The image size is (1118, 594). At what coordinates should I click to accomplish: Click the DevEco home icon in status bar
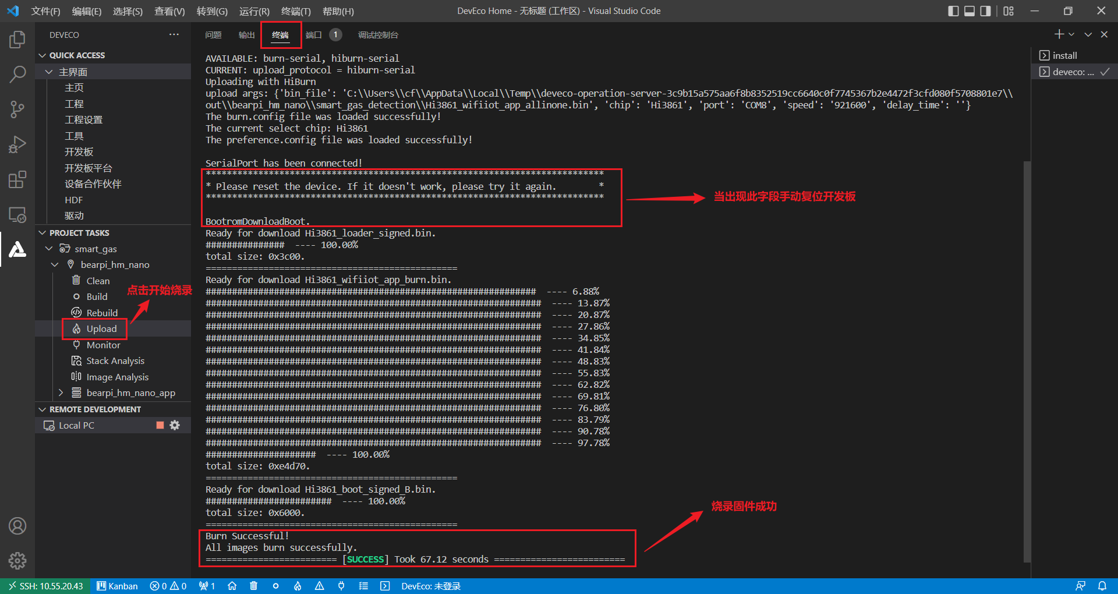pos(232,586)
